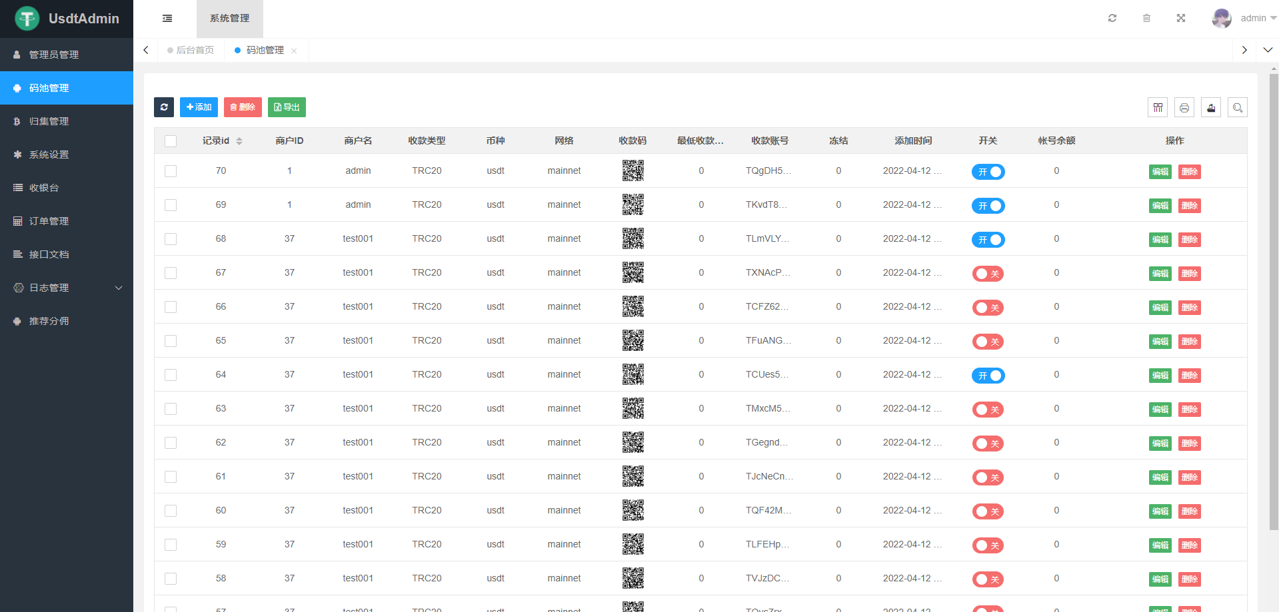Enable the switch for record 67
The width and height of the screenshot is (1279, 612).
pos(988,274)
